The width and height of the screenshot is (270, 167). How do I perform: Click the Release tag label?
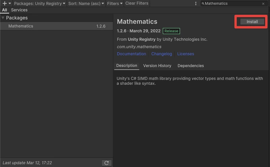tap(171, 31)
